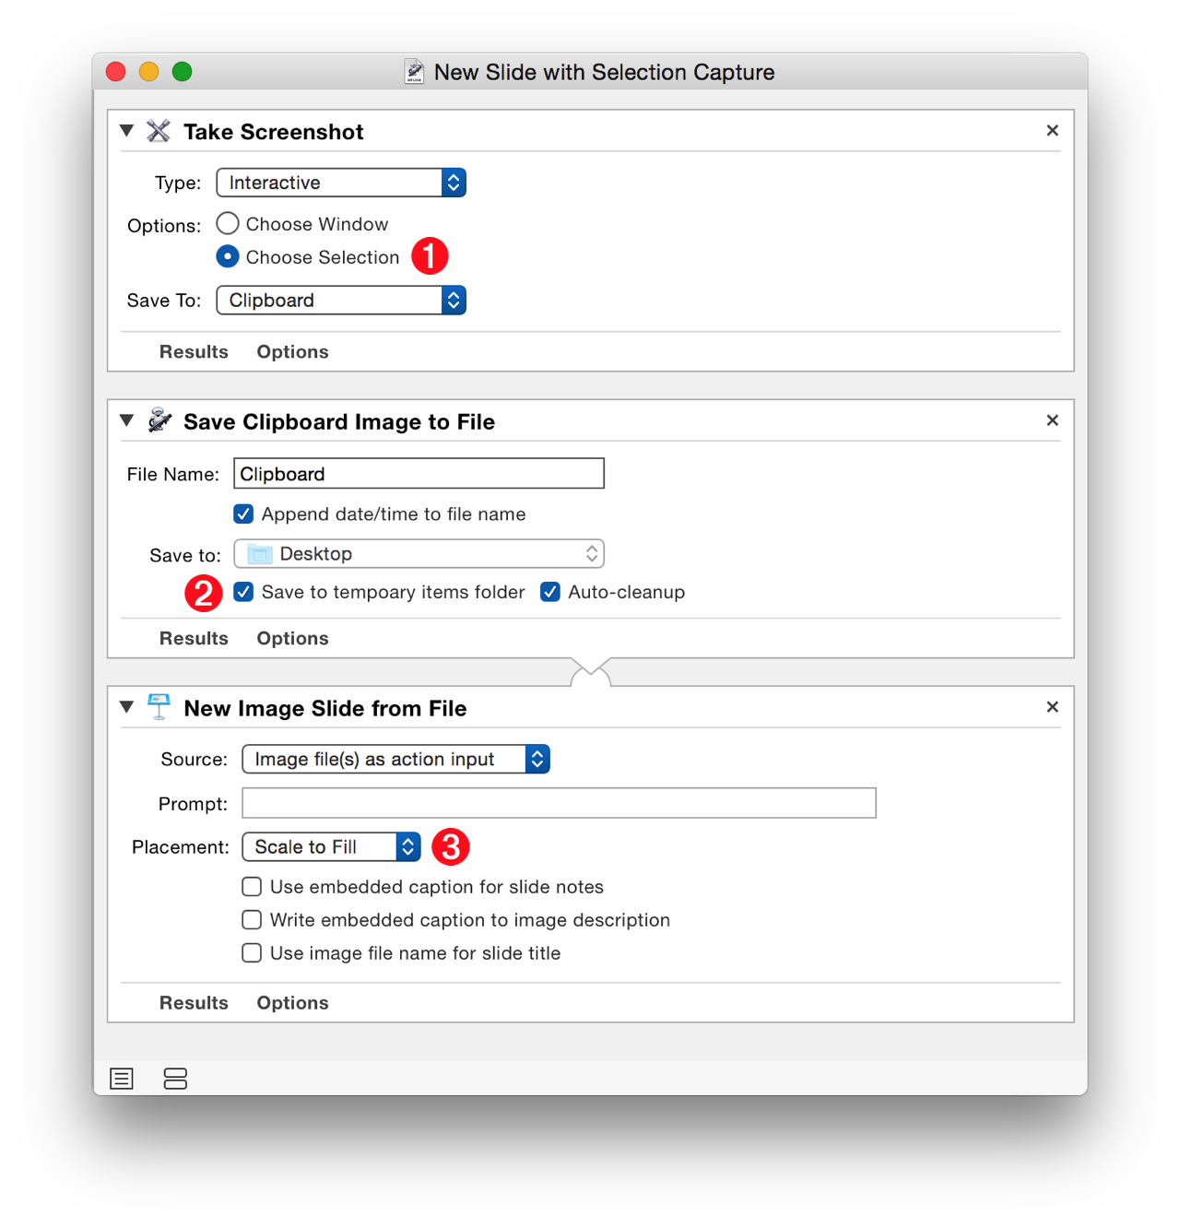Show the log view list icon
The width and height of the screenshot is (1180, 1228).
[122, 1079]
